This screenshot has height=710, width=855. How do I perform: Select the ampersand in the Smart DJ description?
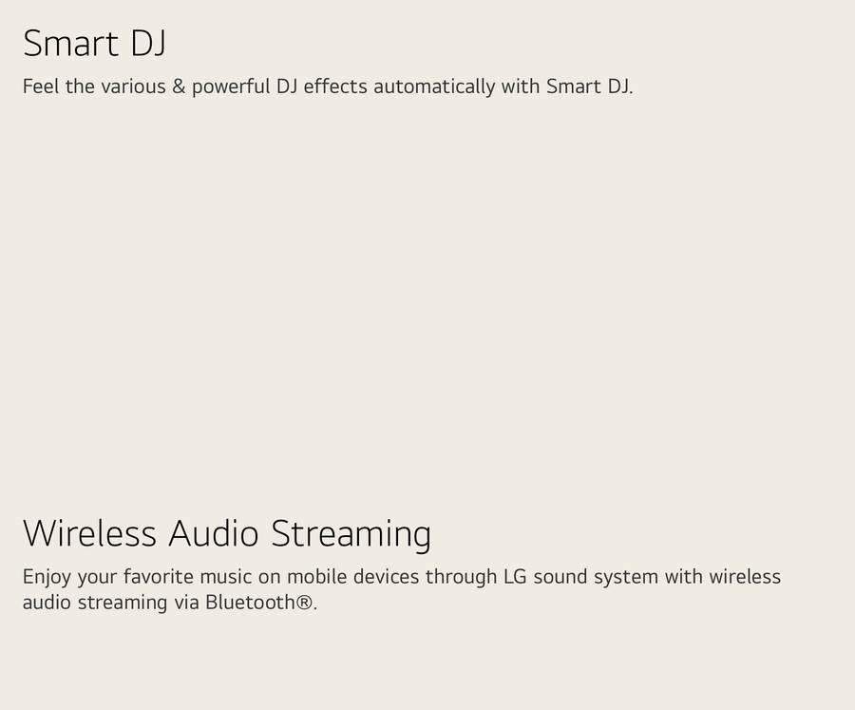[179, 86]
